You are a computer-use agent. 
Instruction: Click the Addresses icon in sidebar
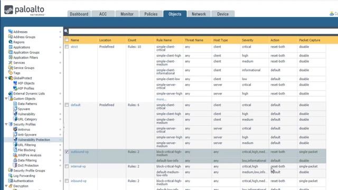point(11,32)
